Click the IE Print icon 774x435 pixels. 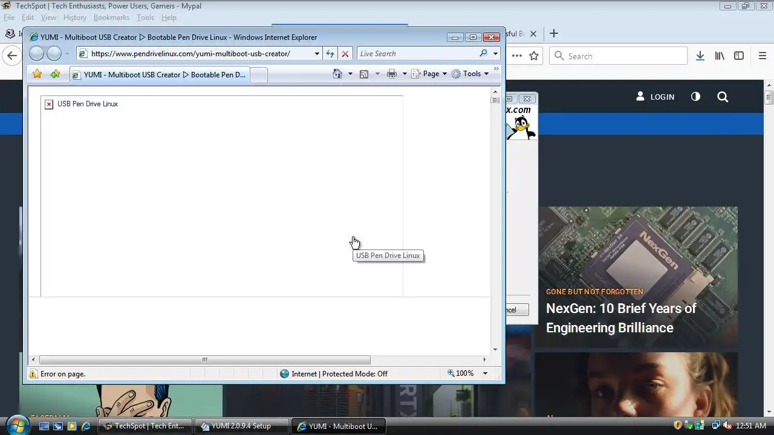pyautogui.click(x=392, y=74)
